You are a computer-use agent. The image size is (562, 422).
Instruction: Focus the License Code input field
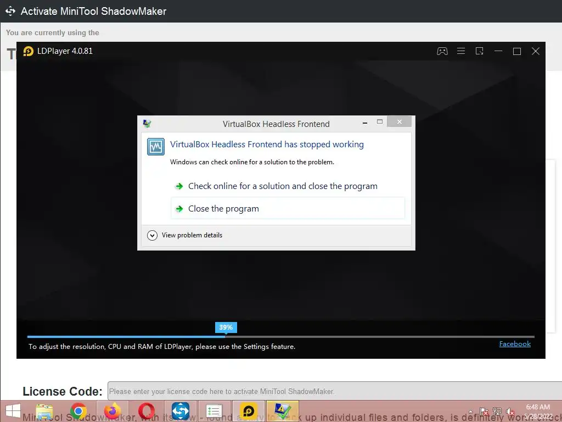tap(335, 391)
